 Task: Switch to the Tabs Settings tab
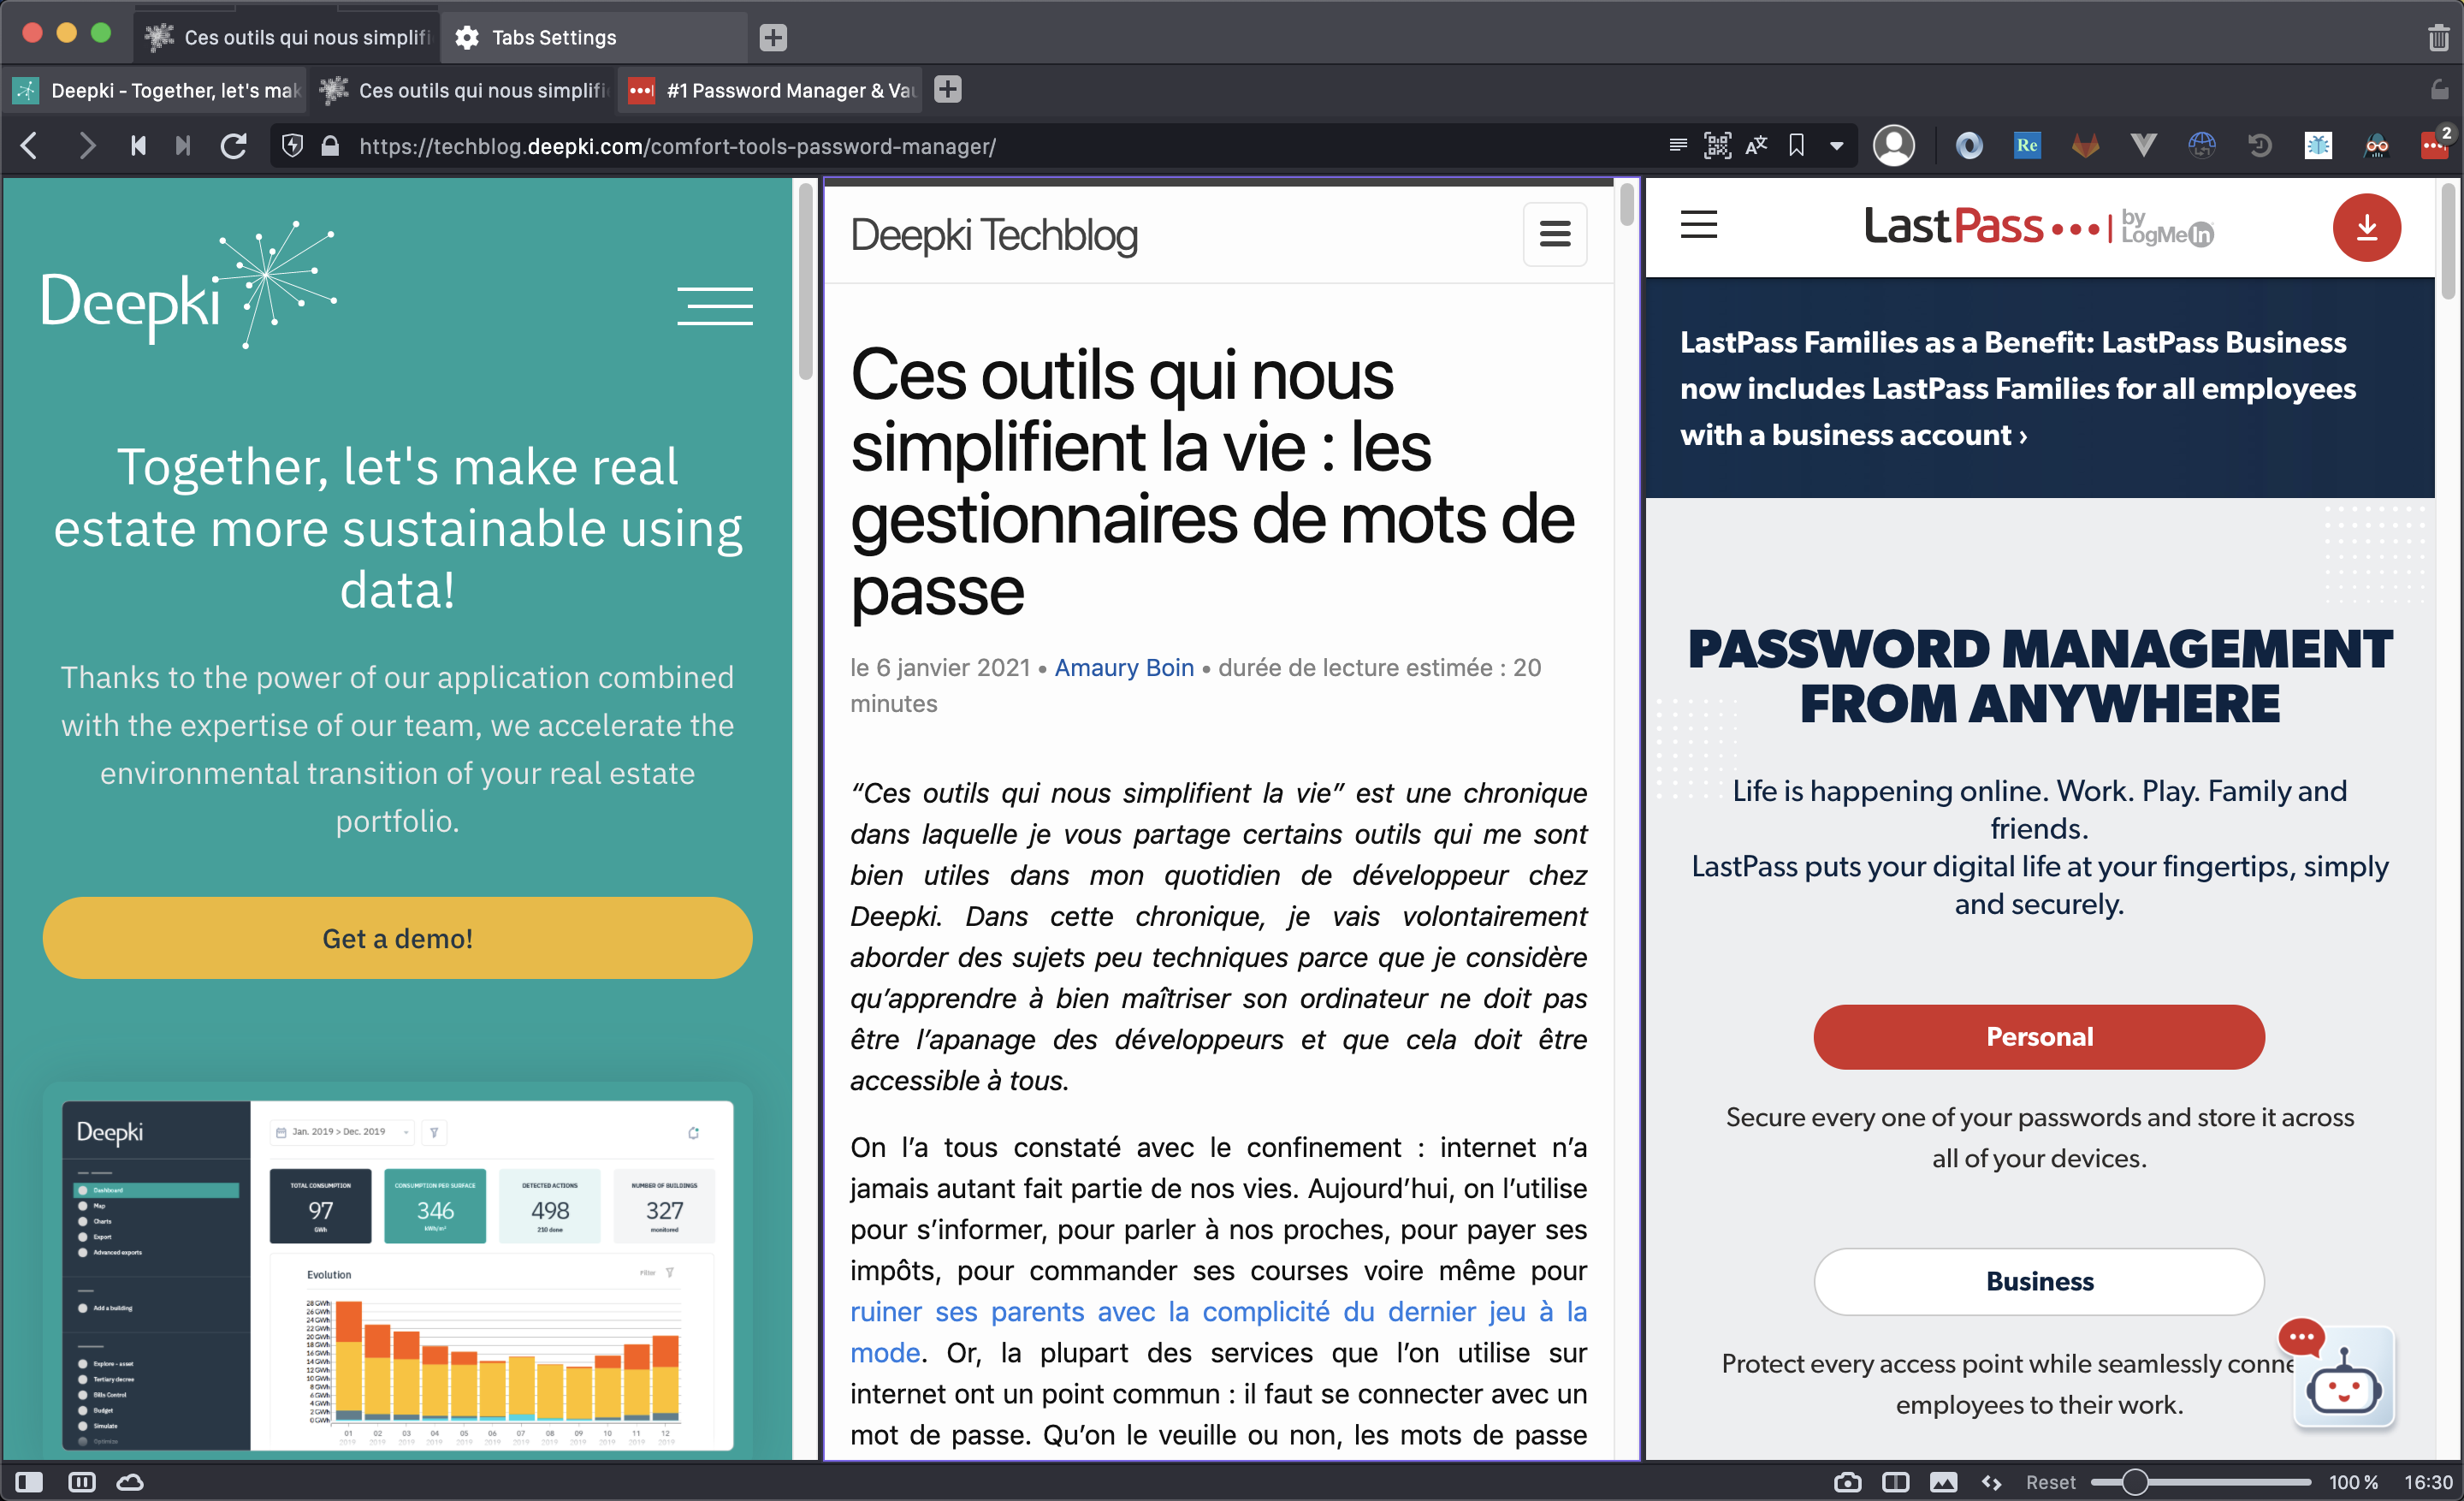[x=554, y=37]
